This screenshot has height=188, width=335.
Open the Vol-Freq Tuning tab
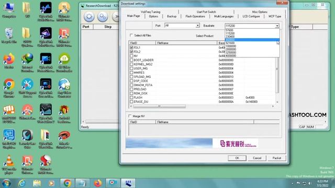tap(150, 12)
